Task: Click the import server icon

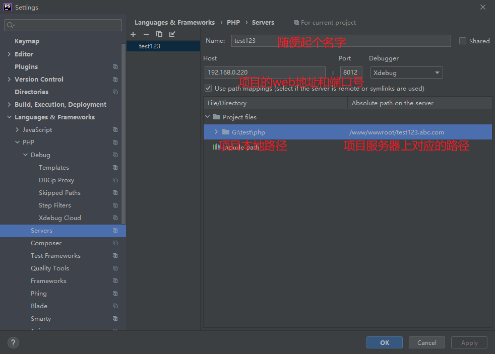Action: click(172, 34)
